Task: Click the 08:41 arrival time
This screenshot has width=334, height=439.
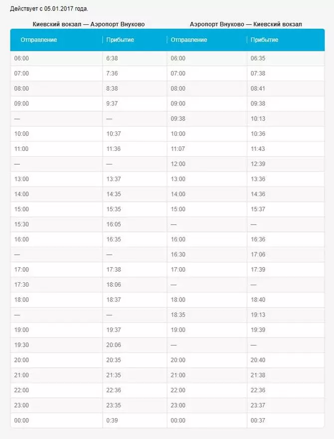Action: [x=258, y=89]
